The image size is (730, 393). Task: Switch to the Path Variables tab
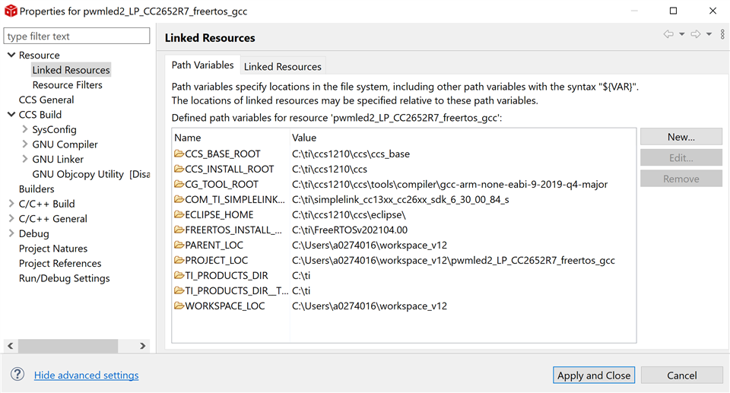[x=202, y=65]
